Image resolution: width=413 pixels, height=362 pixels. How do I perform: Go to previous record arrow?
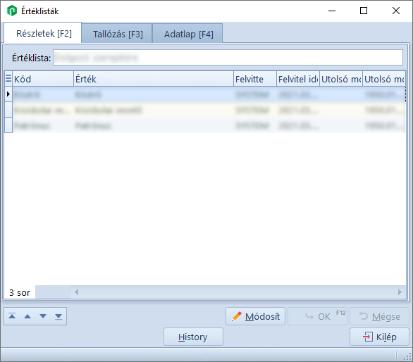tap(27, 316)
